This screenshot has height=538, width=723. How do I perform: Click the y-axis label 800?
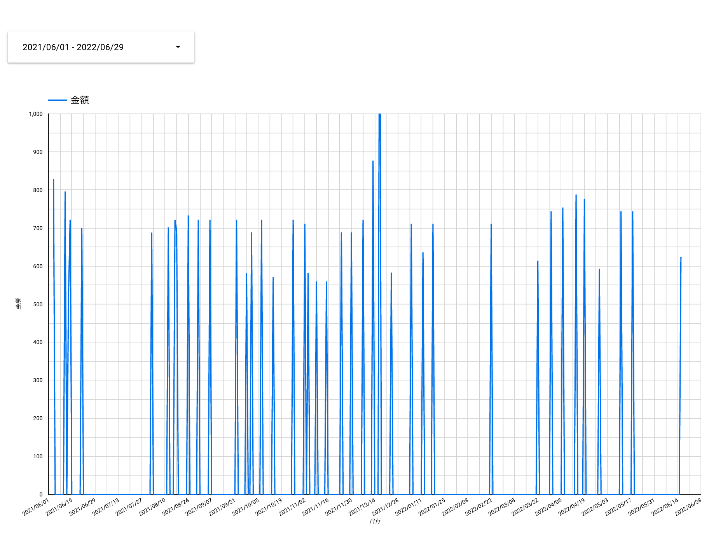click(x=38, y=190)
